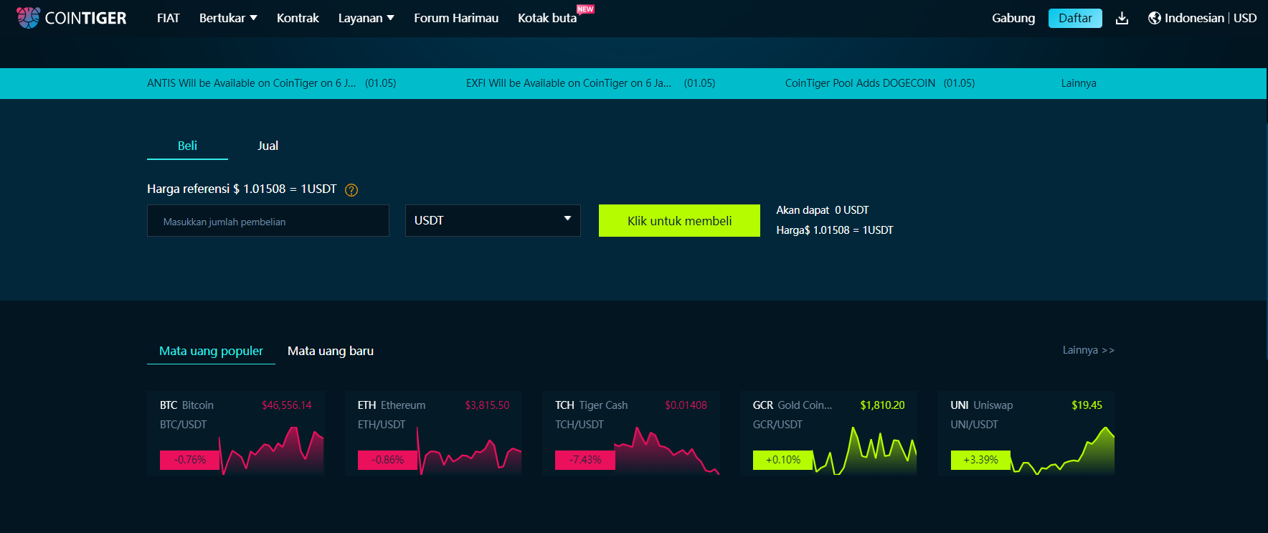Click the TCH -7.43% change badge

(585, 460)
